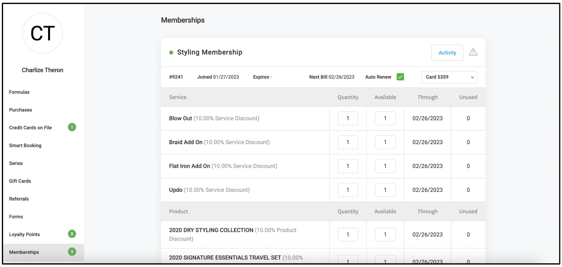Screen dimensions: 562x267
Task: Click the Blow Out Quantity field
Action: (x=348, y=118)
